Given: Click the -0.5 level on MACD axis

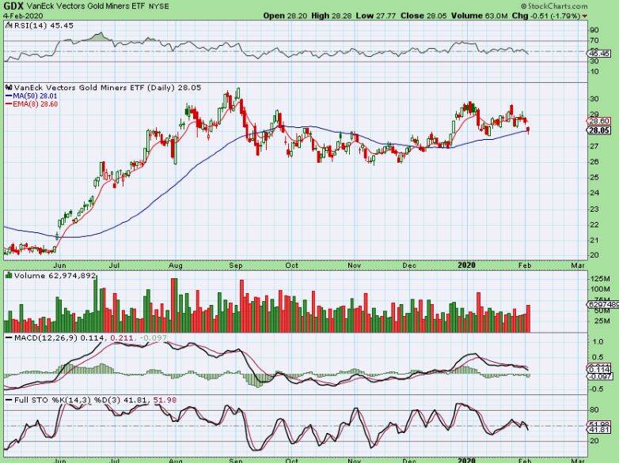Looking at the screenshot, I should (597, 389).
